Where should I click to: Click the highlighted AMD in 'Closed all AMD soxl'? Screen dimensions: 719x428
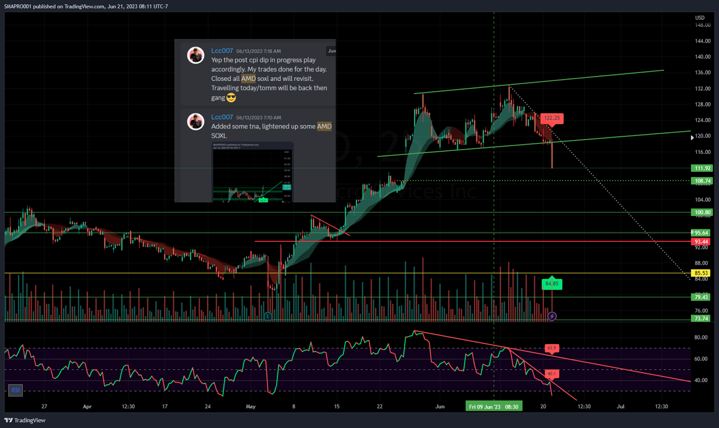tap(249, 79)
